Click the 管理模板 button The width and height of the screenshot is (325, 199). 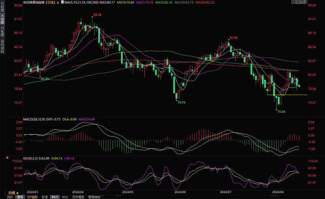(x=94, y=197)
